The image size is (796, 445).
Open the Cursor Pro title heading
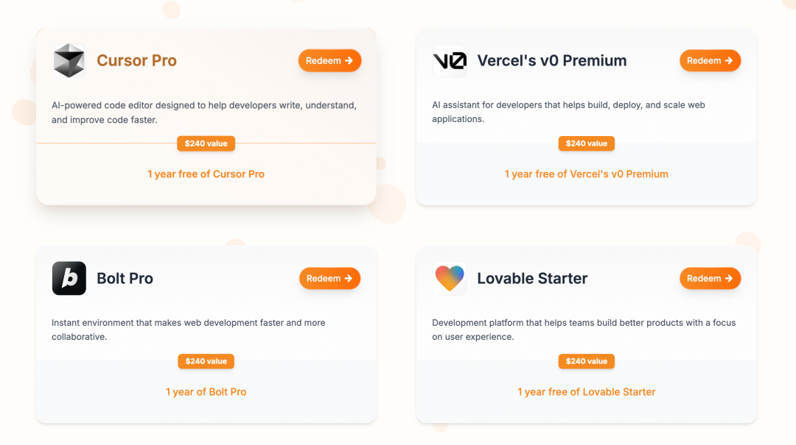click(136, 60)
